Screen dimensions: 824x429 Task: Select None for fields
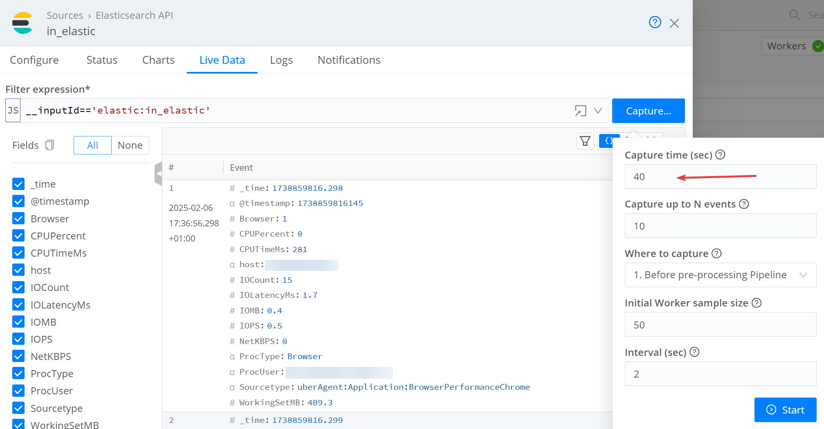click(x=130, y=145)
